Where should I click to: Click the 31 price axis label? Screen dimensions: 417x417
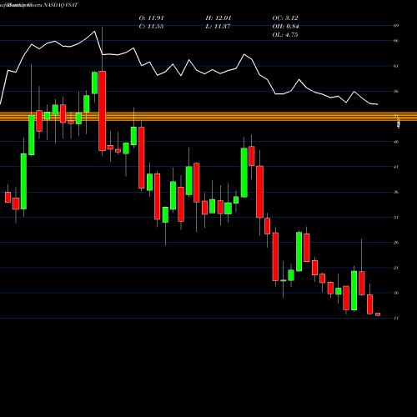tap(396, 218)
